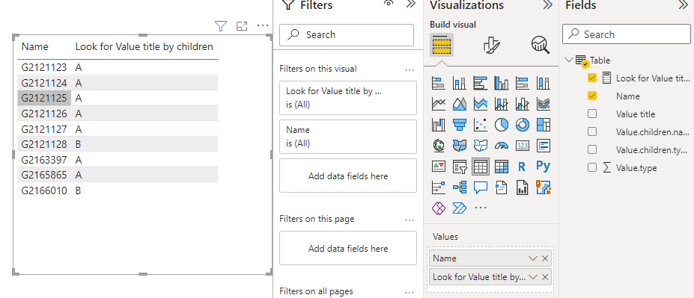Select the treemap visual
This screenshot has height=298, width=694.
[x=543, y=125]
